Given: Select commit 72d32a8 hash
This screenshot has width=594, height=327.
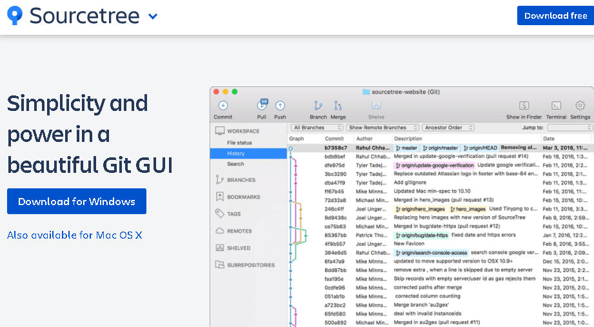Looking at the screenshot, I should tap(335, 200).
